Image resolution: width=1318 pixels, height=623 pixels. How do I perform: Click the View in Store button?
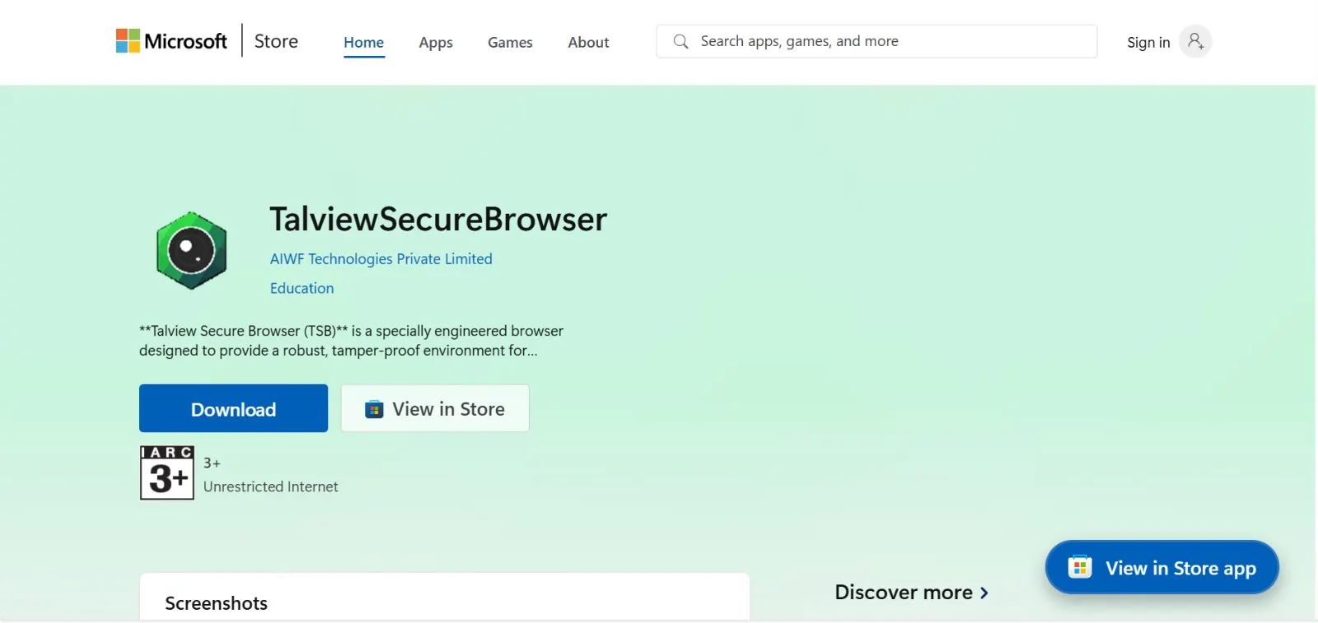point(435,408)
